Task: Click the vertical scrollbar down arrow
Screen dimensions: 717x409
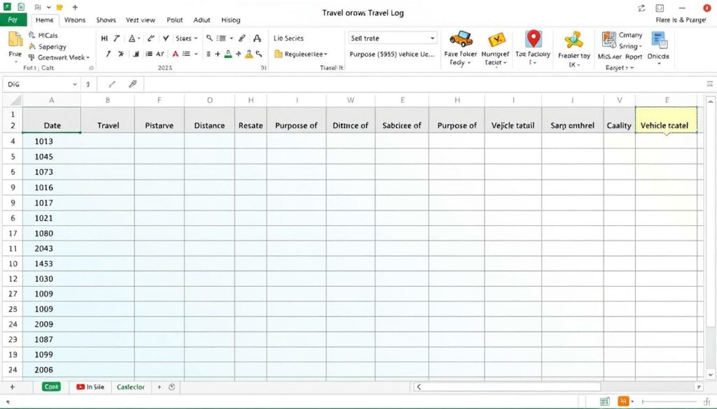Action: click(710, 375)
